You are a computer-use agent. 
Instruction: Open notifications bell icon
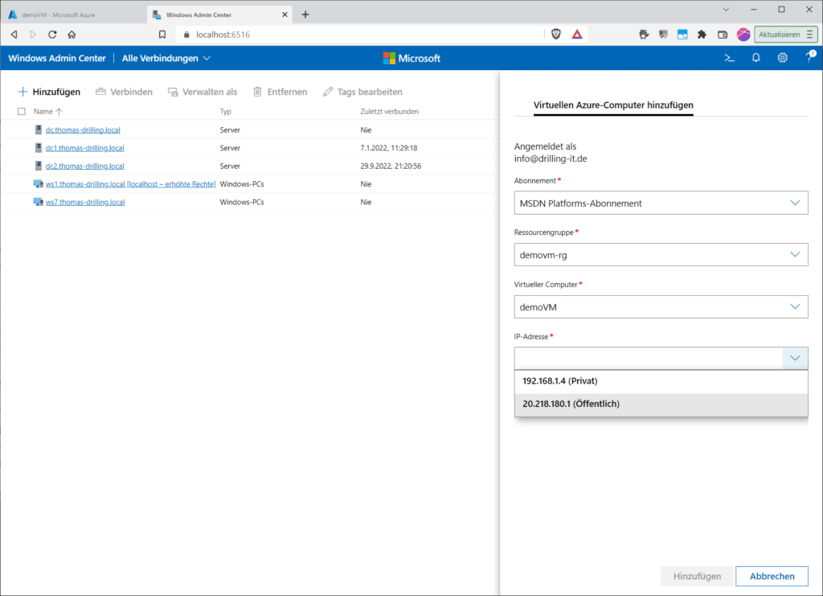click(x=755, y=58)
